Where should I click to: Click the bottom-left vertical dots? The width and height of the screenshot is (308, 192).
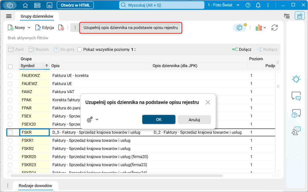pyautogui.click(x=8, y=186)
